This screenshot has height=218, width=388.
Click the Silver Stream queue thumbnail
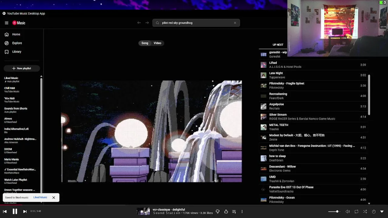pos(263,117)
